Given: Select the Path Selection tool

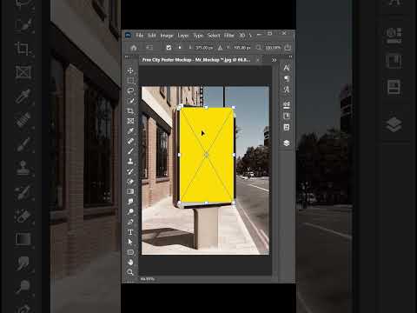Looking at the screenshot, I should (x=130, y=242).
